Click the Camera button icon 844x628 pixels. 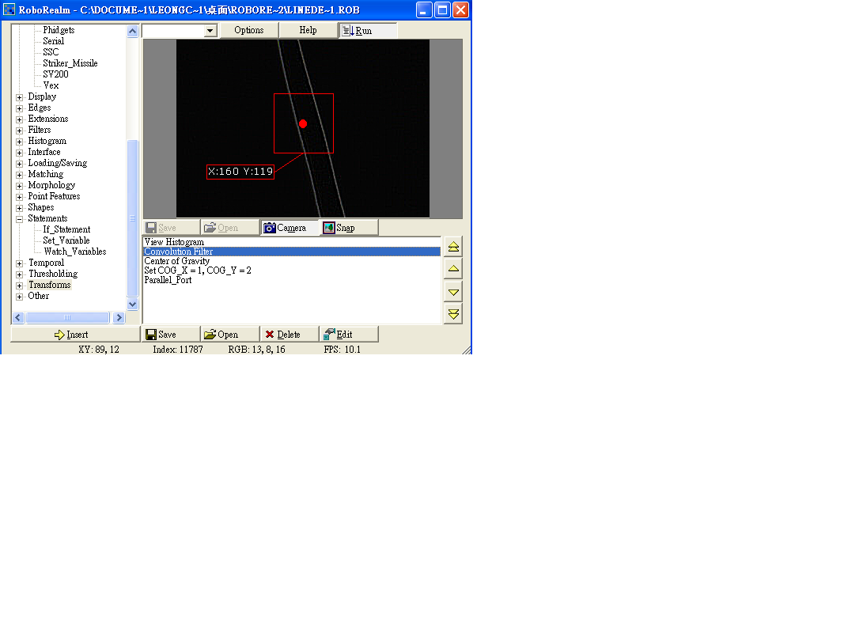tap(270, 228)
